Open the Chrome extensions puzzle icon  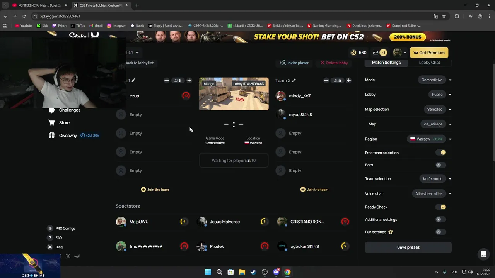457,16
